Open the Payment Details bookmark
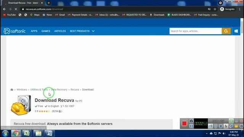244x137 pixels. point(80,15)
